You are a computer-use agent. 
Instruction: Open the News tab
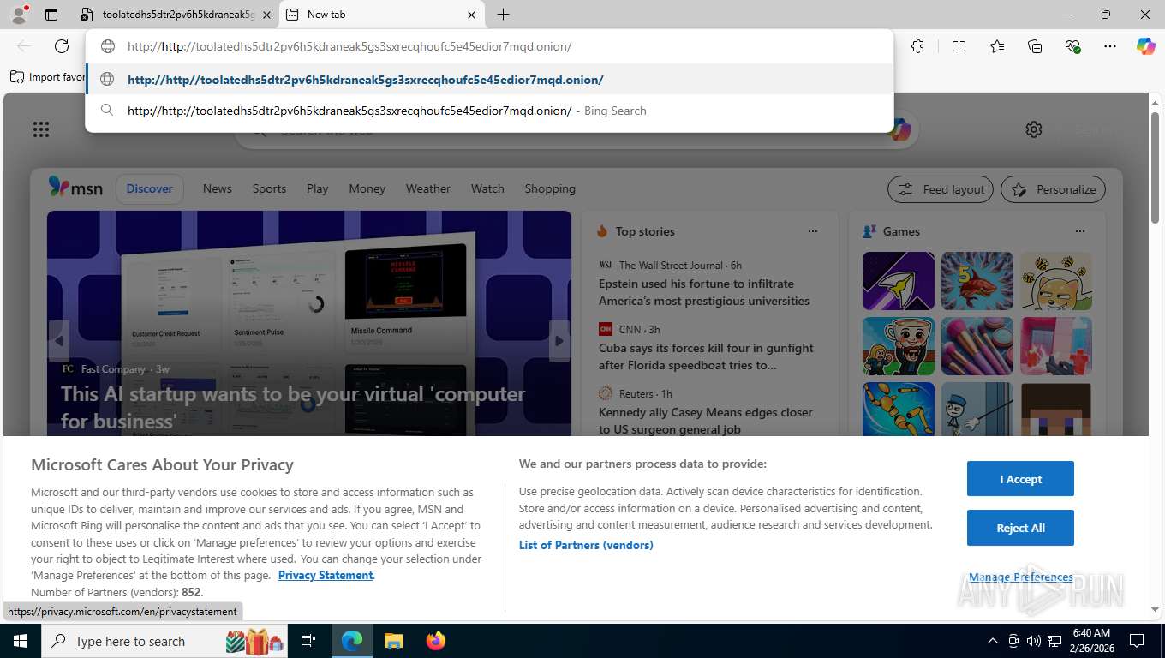click(x=218, y=188)
